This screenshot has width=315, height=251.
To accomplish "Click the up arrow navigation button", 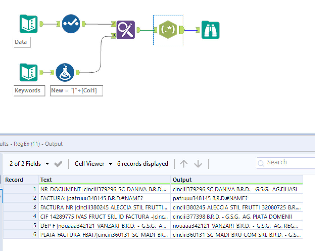I will 184,164.
